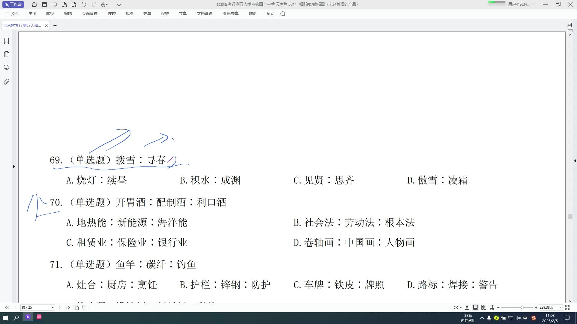Screen dimensions: 577x324
Task: Switch to the 注释 ribbon tab
Action: [x=111, y=14]
